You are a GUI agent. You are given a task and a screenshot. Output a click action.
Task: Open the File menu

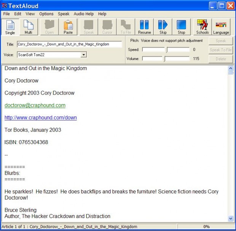click(6, 14)
